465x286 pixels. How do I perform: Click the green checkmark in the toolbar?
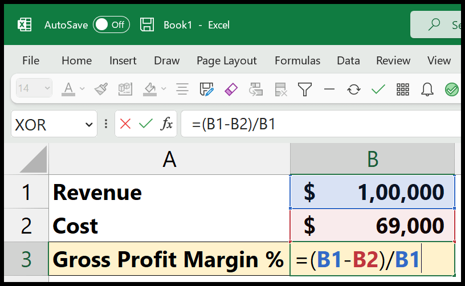[378, 89]
